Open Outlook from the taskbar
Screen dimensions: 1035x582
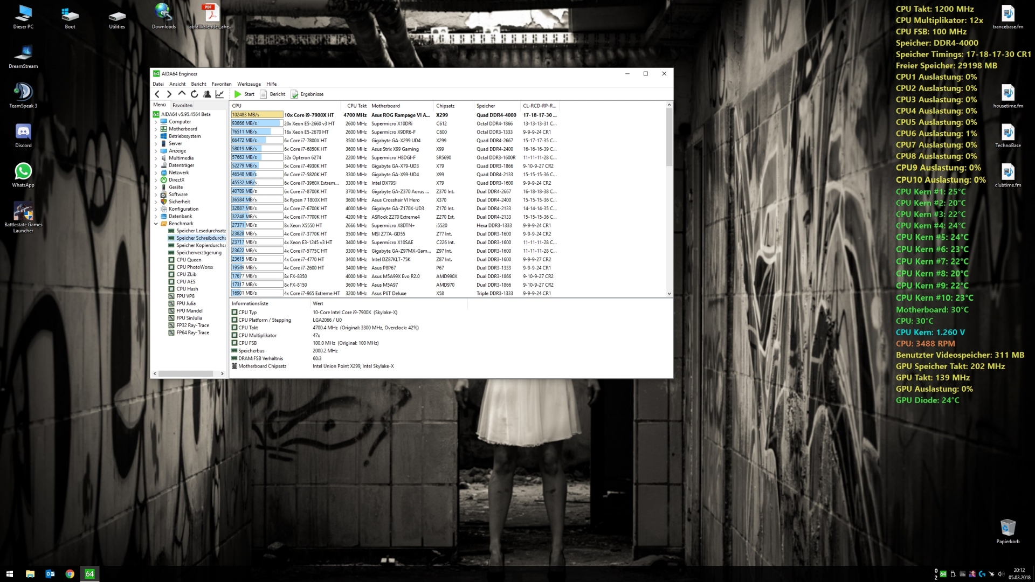(50, 574)
